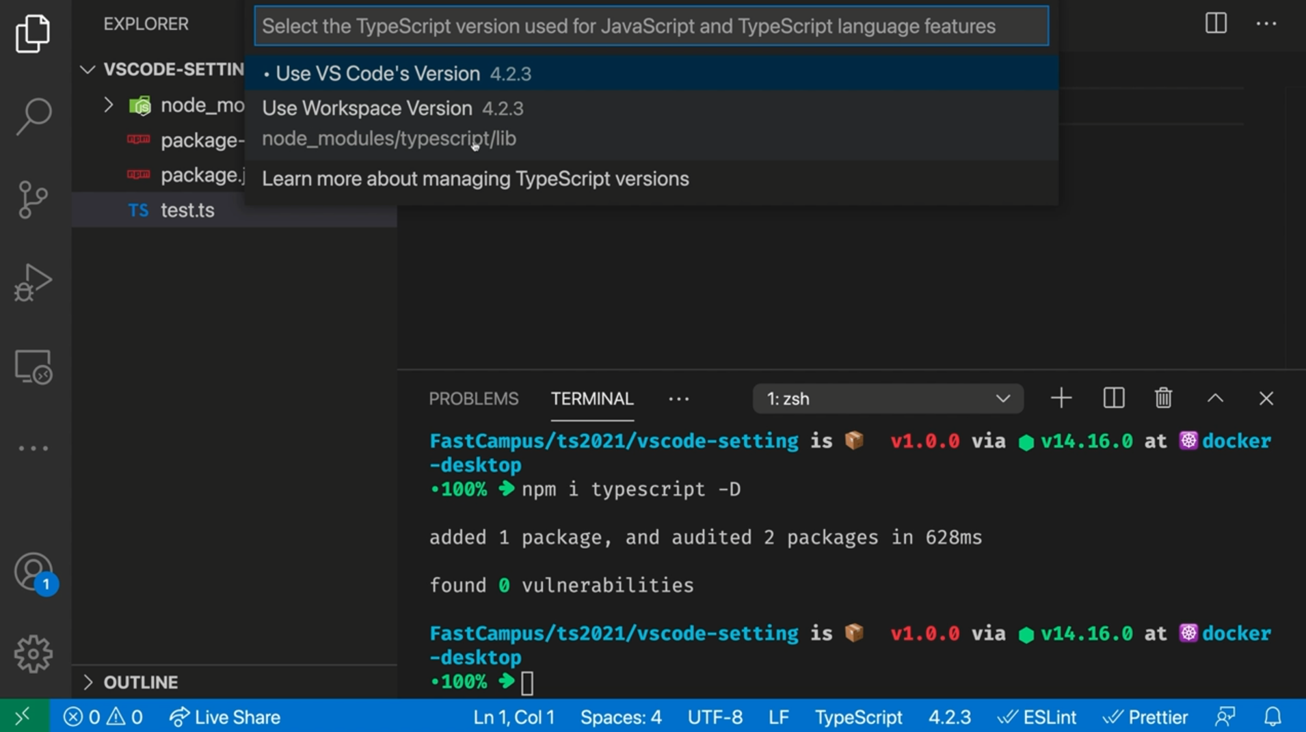Screen dimensions: 1306x732
Task: Switch to the TERMINAL tab
Action: click(592, 398)
